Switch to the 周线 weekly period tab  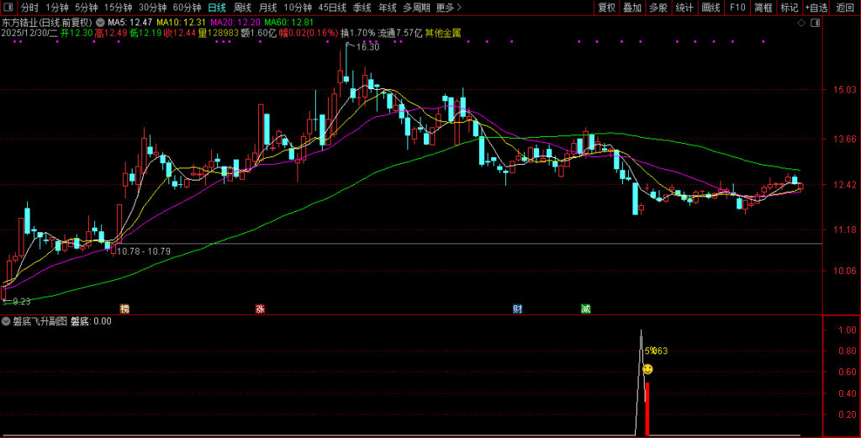point(243,8)
